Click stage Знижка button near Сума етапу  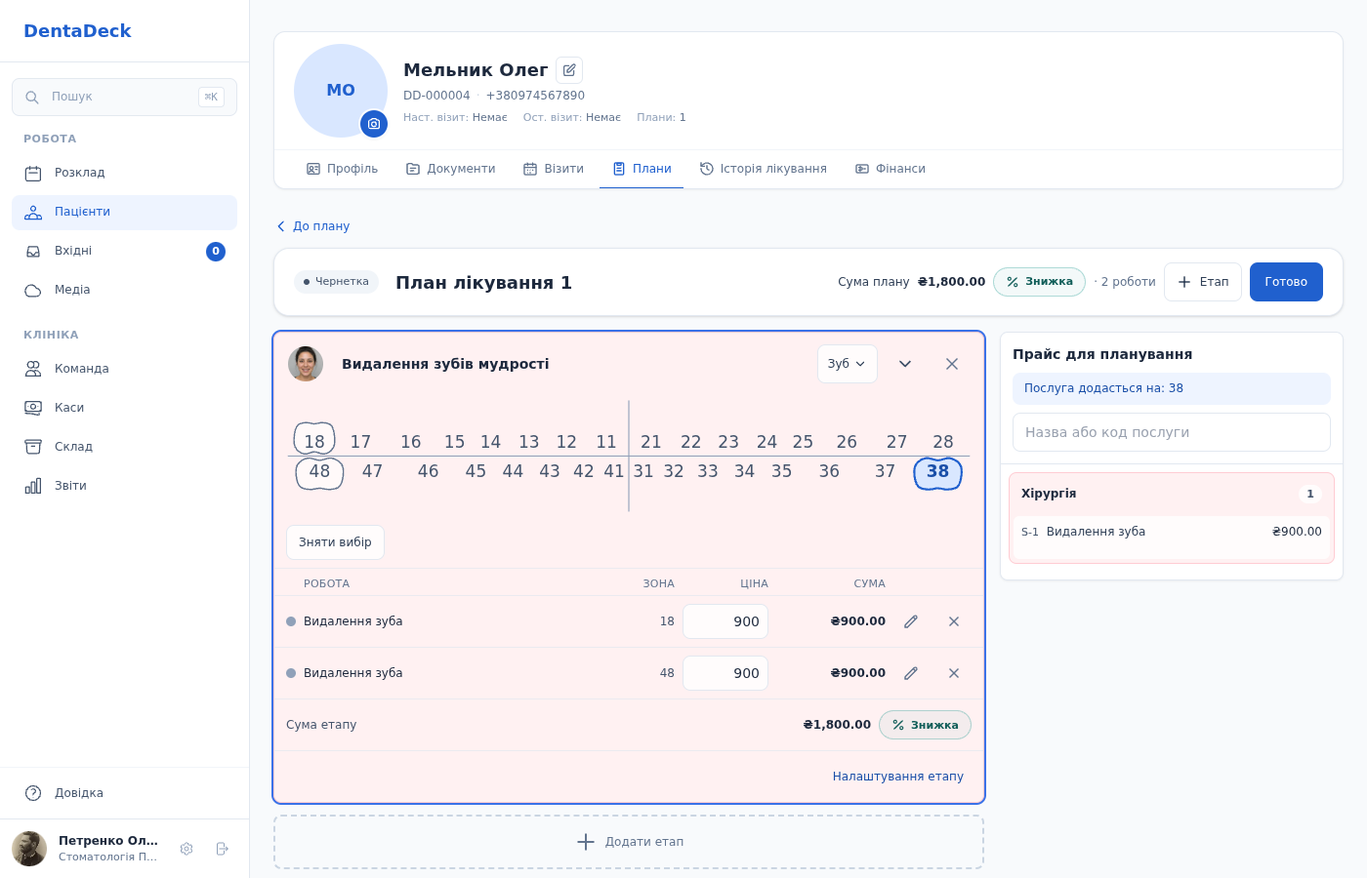pyautogui.click(x=925, y=725)
